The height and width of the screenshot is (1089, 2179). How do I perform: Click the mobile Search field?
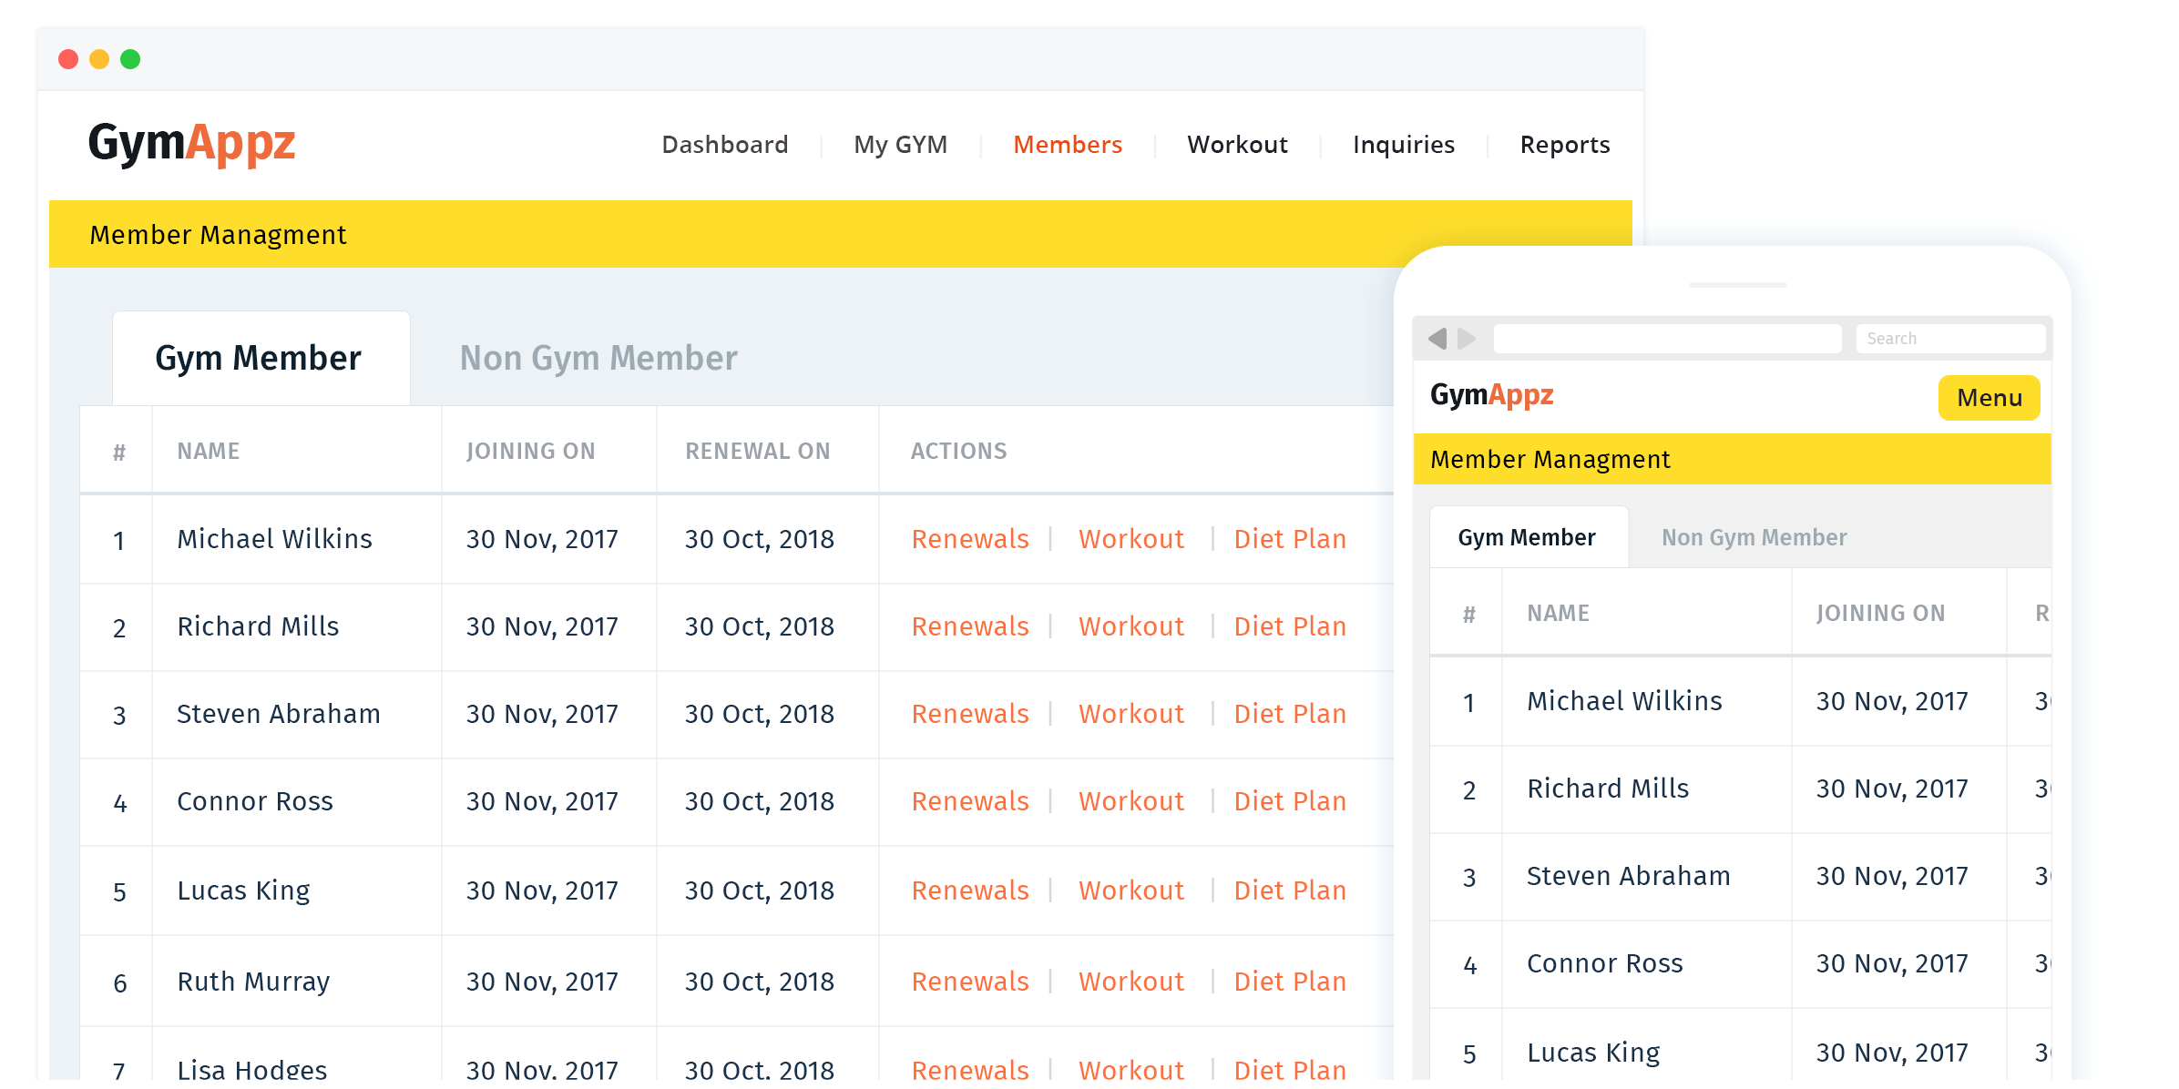1949,339
